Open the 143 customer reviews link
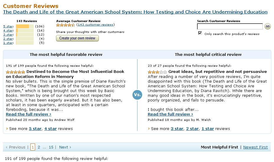The width and height of the screenshot is (274, 162). click(95, 25)
